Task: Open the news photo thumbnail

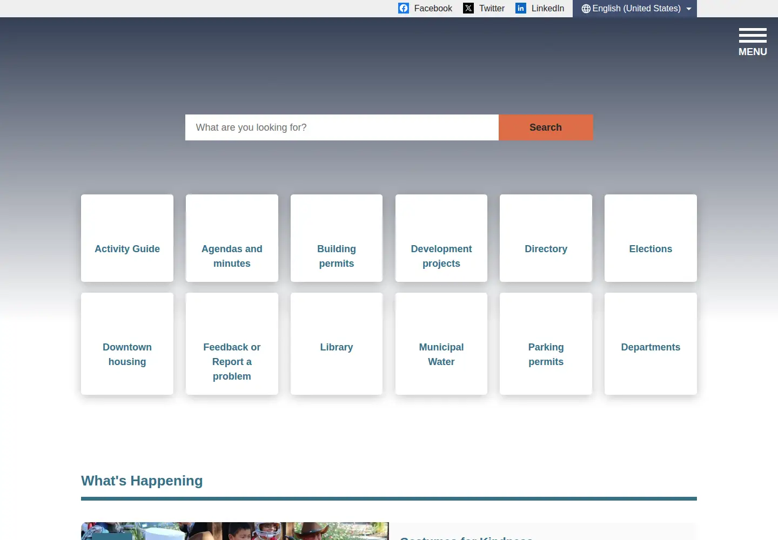Action: (x=235, y=531)
